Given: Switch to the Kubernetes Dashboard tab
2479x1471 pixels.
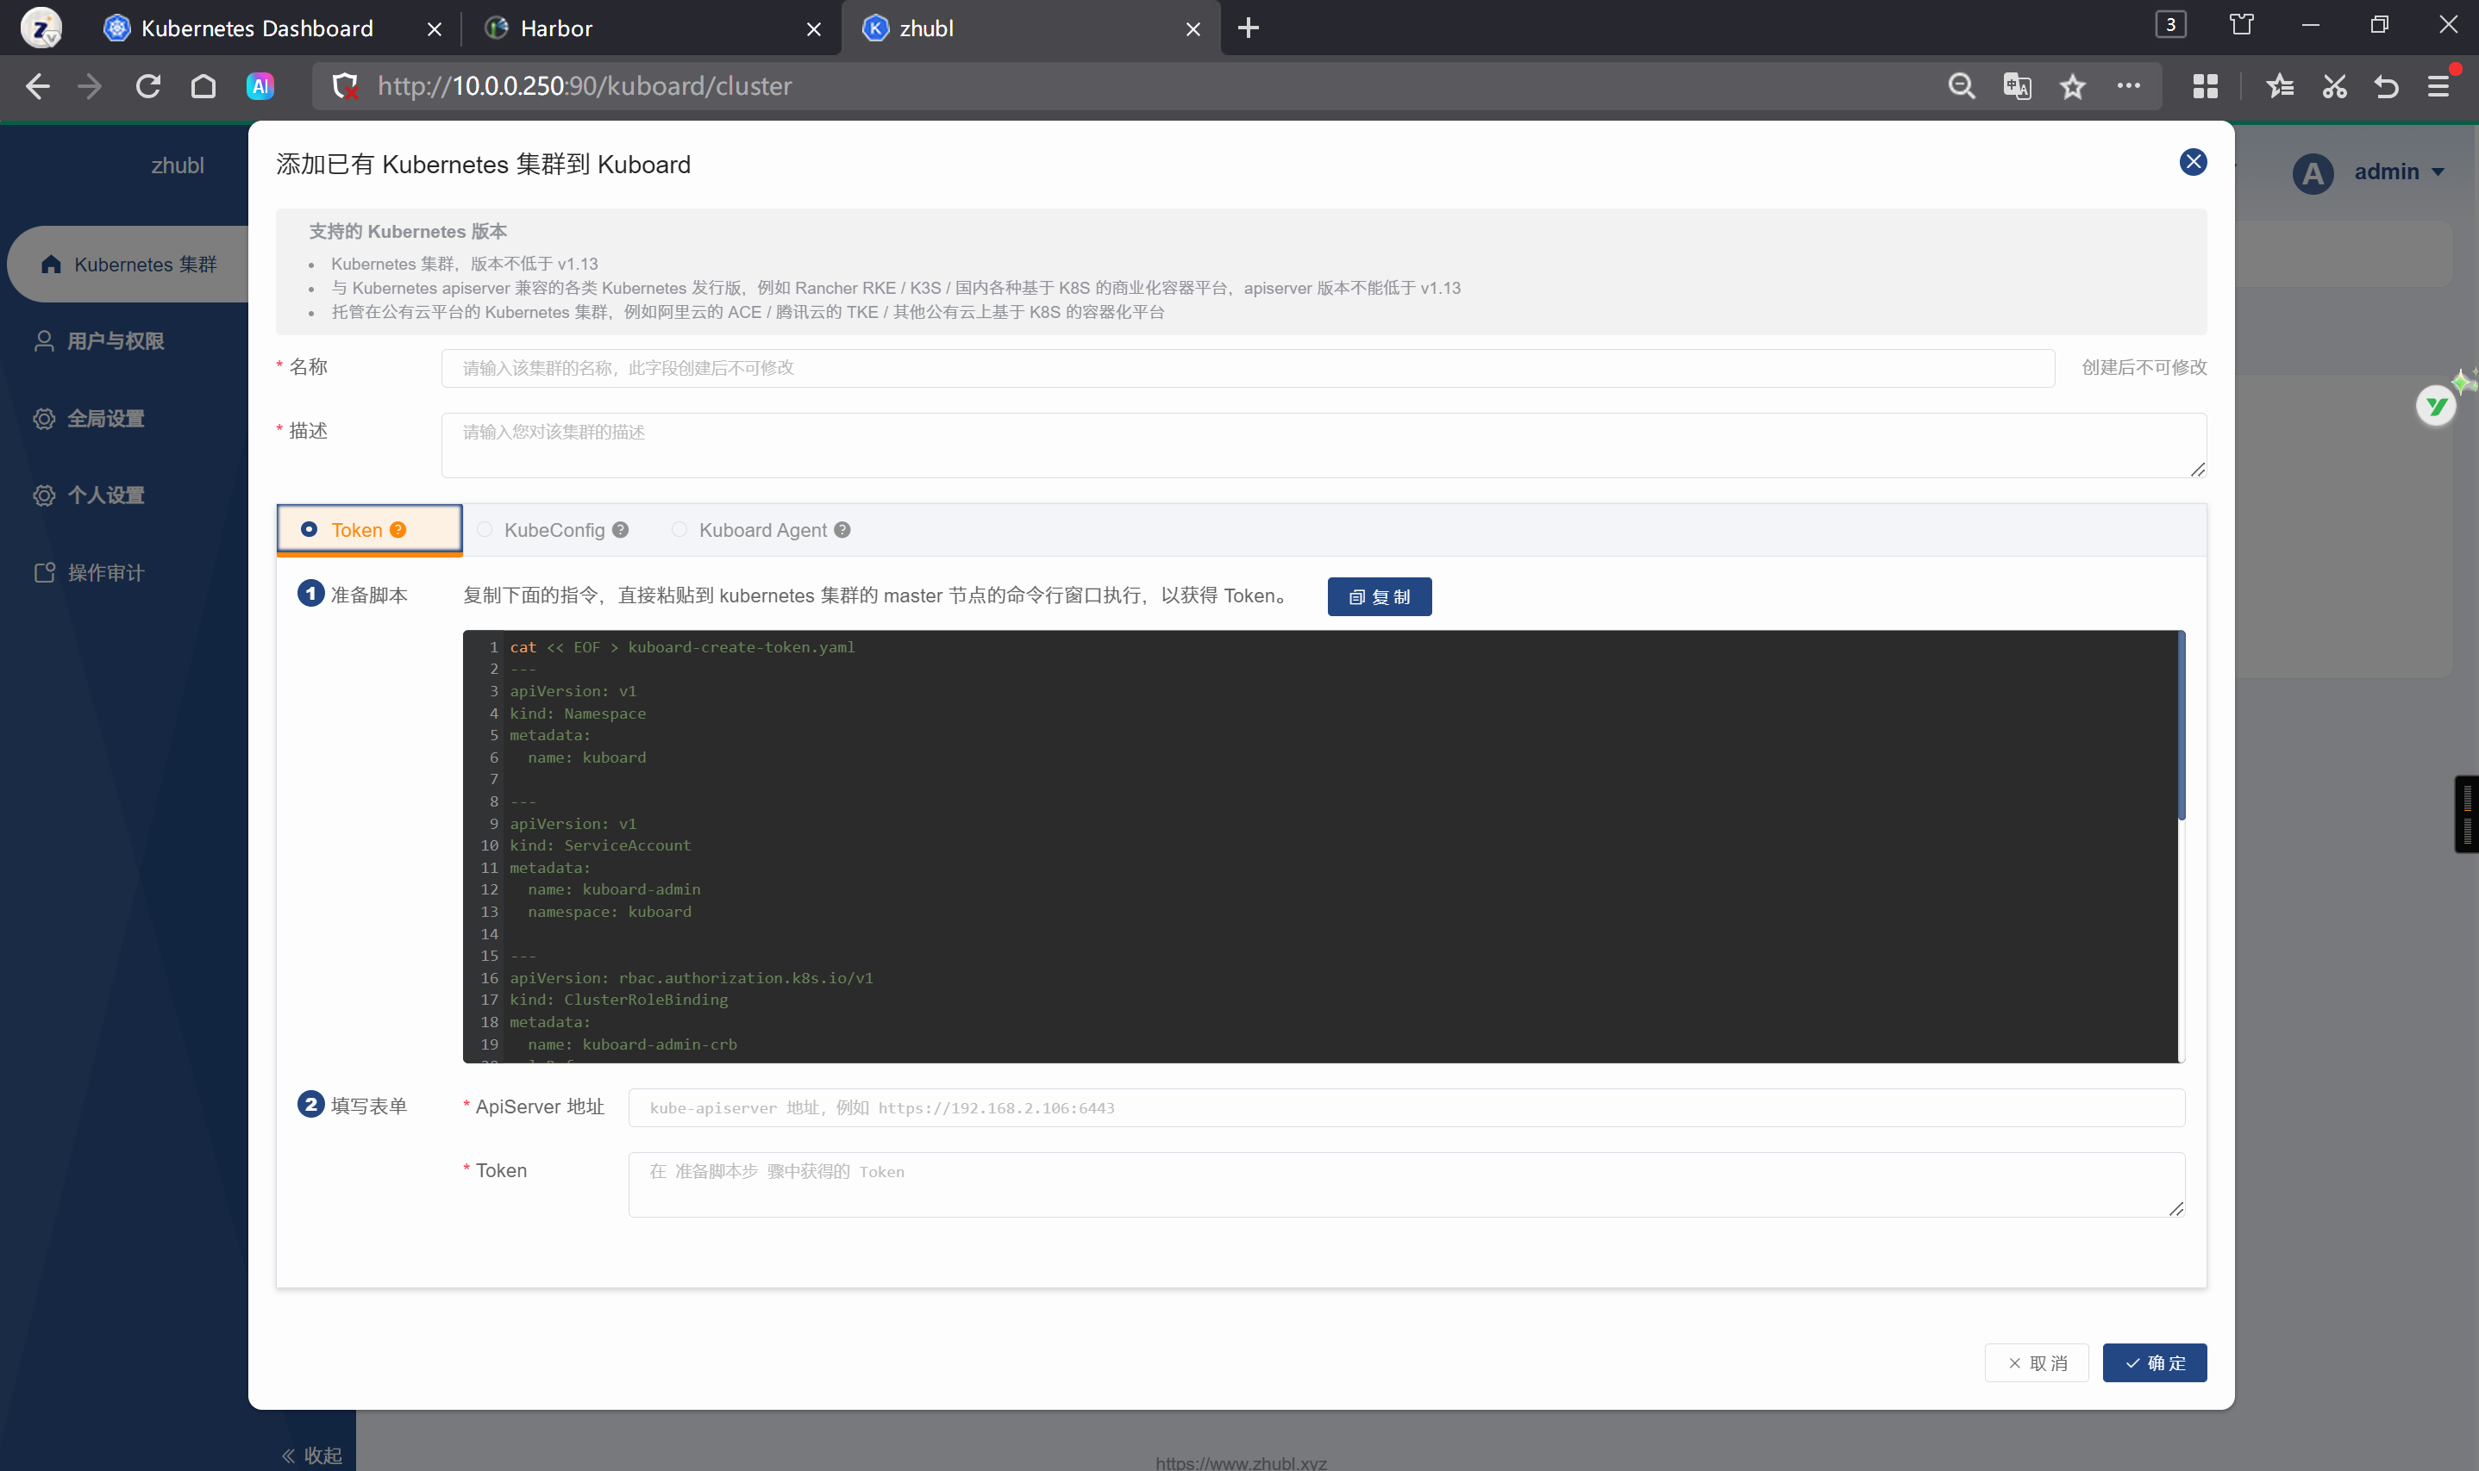Looking at the screenshot, I should coord(257,28).
